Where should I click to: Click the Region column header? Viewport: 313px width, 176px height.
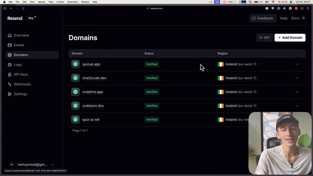coord(223,53)
